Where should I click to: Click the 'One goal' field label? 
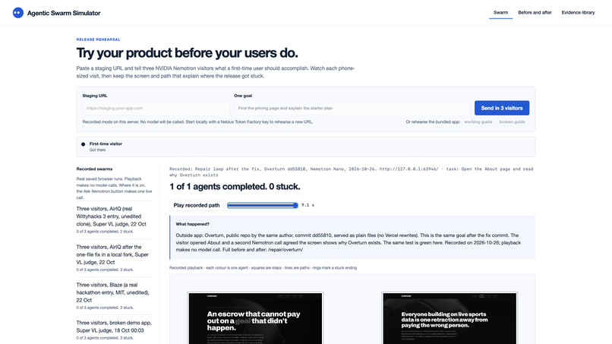click(243, 96)
